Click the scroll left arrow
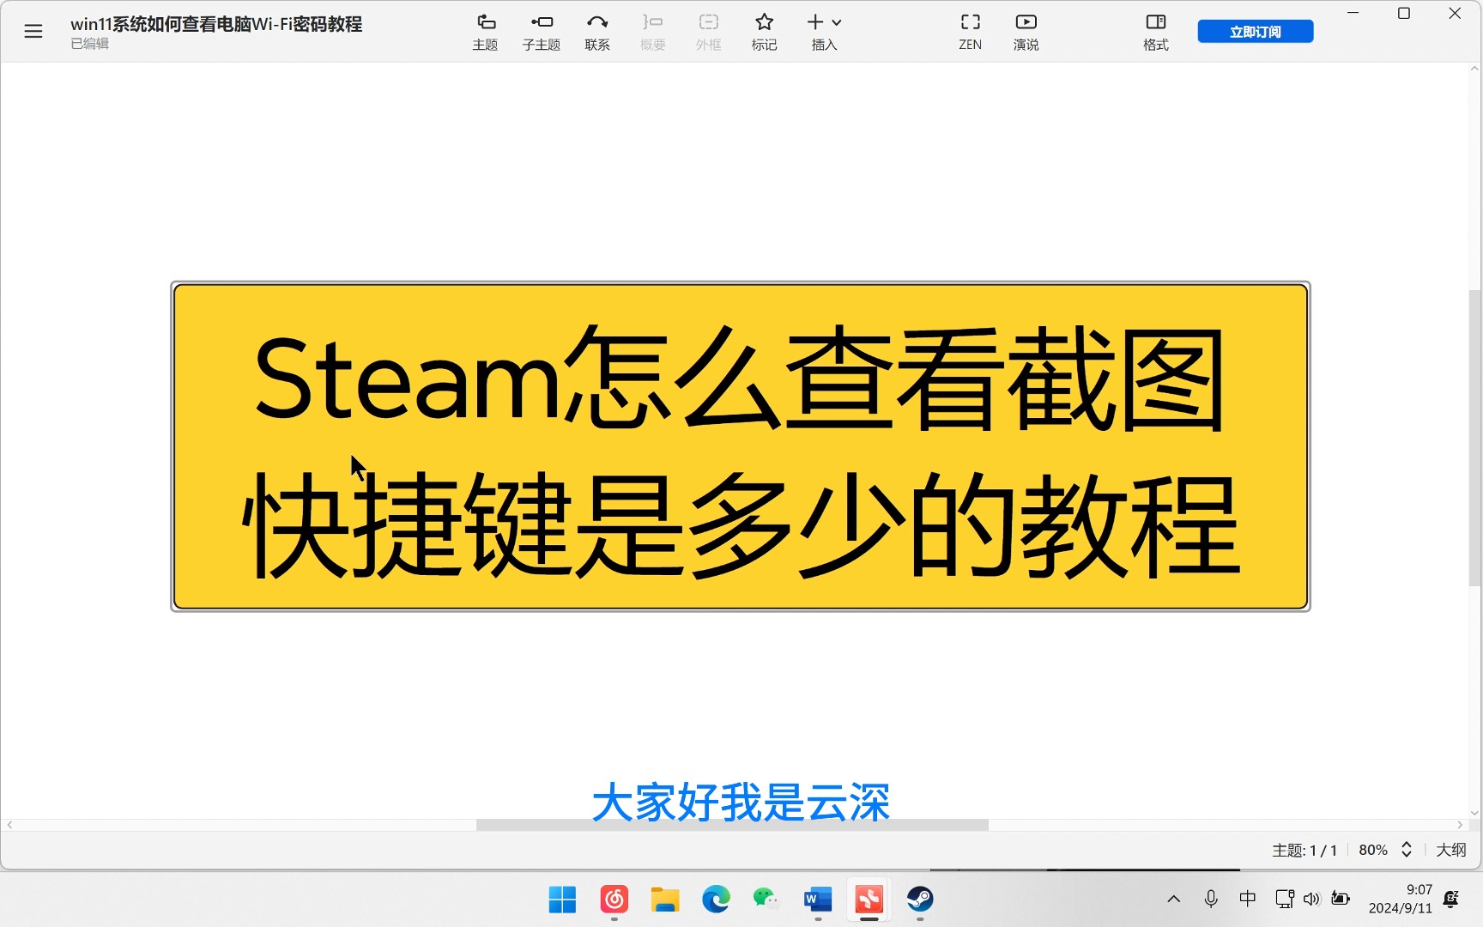Viewport: 1483px width, 927px height. tap(9, 825)
